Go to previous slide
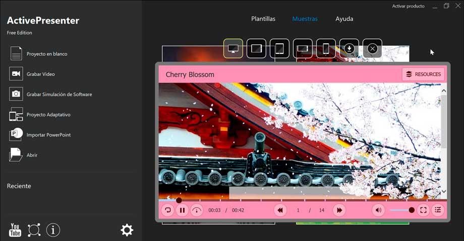Image resolution: width=464 pixels, height=241 pixels. [x=280, y=210]
